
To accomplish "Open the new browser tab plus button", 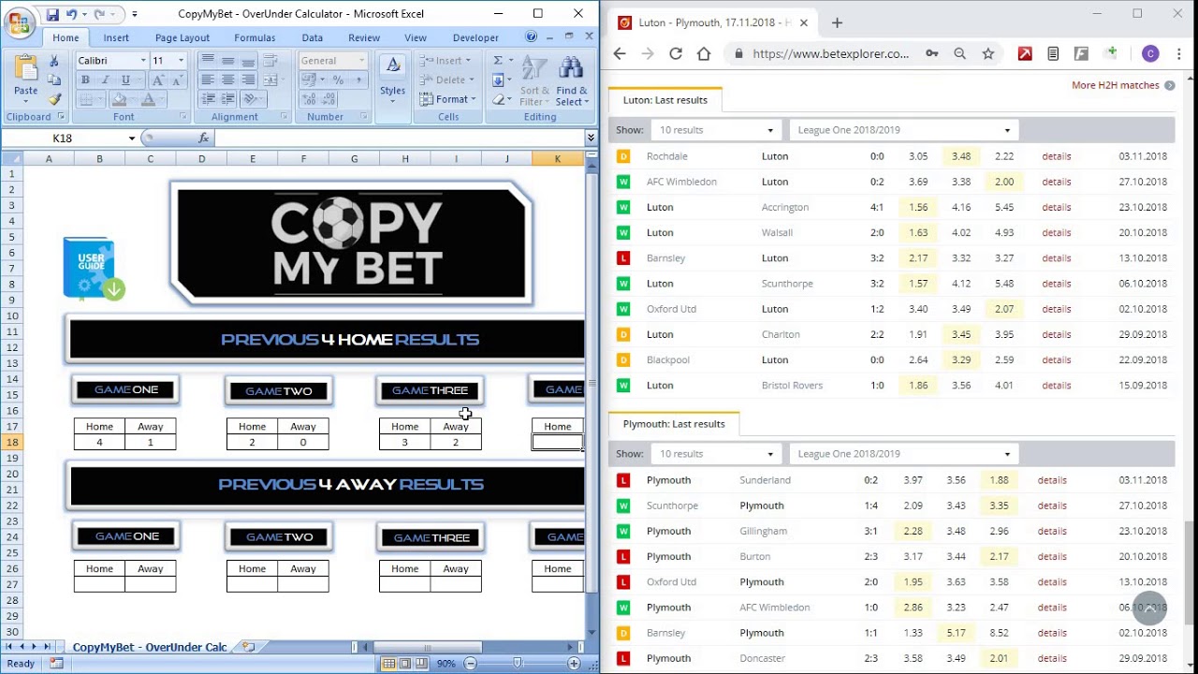I will tap(837, 22).
